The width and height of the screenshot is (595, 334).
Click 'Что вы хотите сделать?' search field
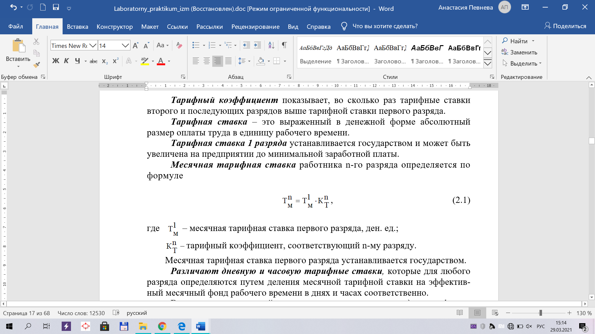coord(385,26)
